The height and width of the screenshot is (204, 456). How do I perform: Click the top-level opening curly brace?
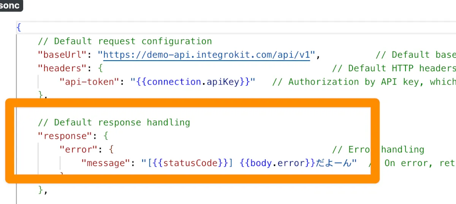point(19,27)
